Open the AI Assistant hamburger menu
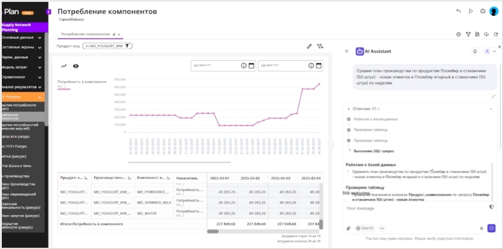Viewport: 503px width, 249px height. (347, 51)
